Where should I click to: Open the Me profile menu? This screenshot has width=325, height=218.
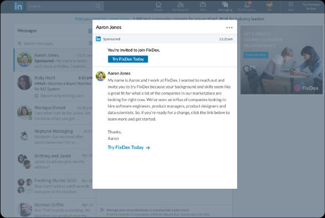[x=269, y=6]
